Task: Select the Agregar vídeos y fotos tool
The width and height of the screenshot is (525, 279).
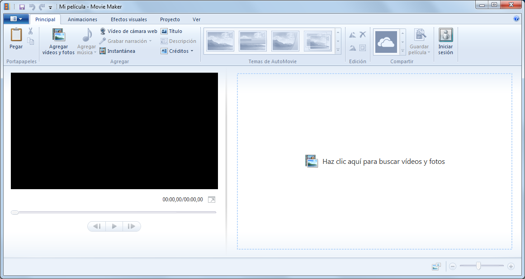Action: coord(58,41)
